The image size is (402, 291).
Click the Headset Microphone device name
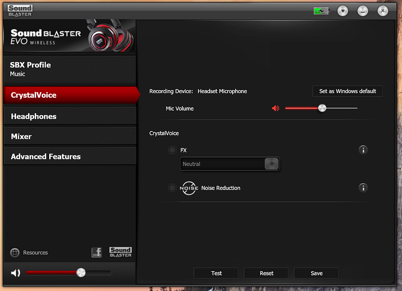click(x=222, y=91)
